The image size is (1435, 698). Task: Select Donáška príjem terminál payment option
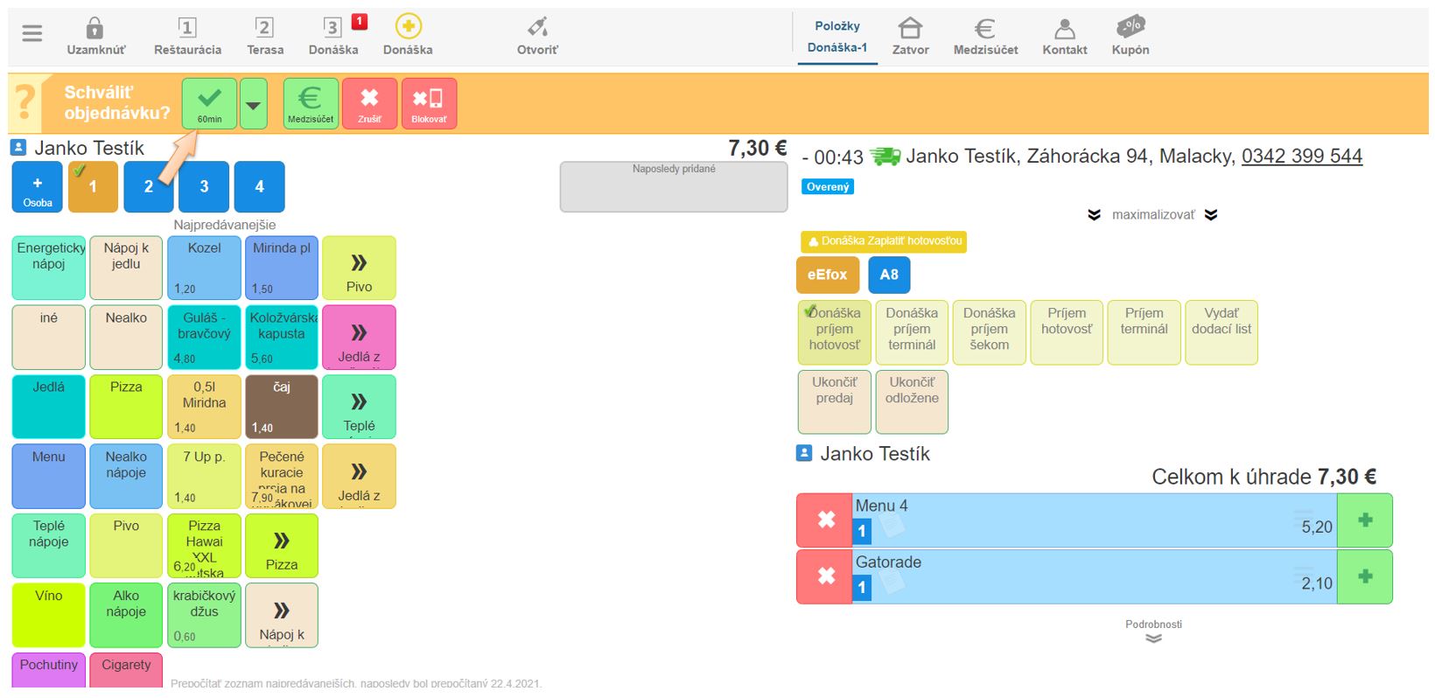912,332
